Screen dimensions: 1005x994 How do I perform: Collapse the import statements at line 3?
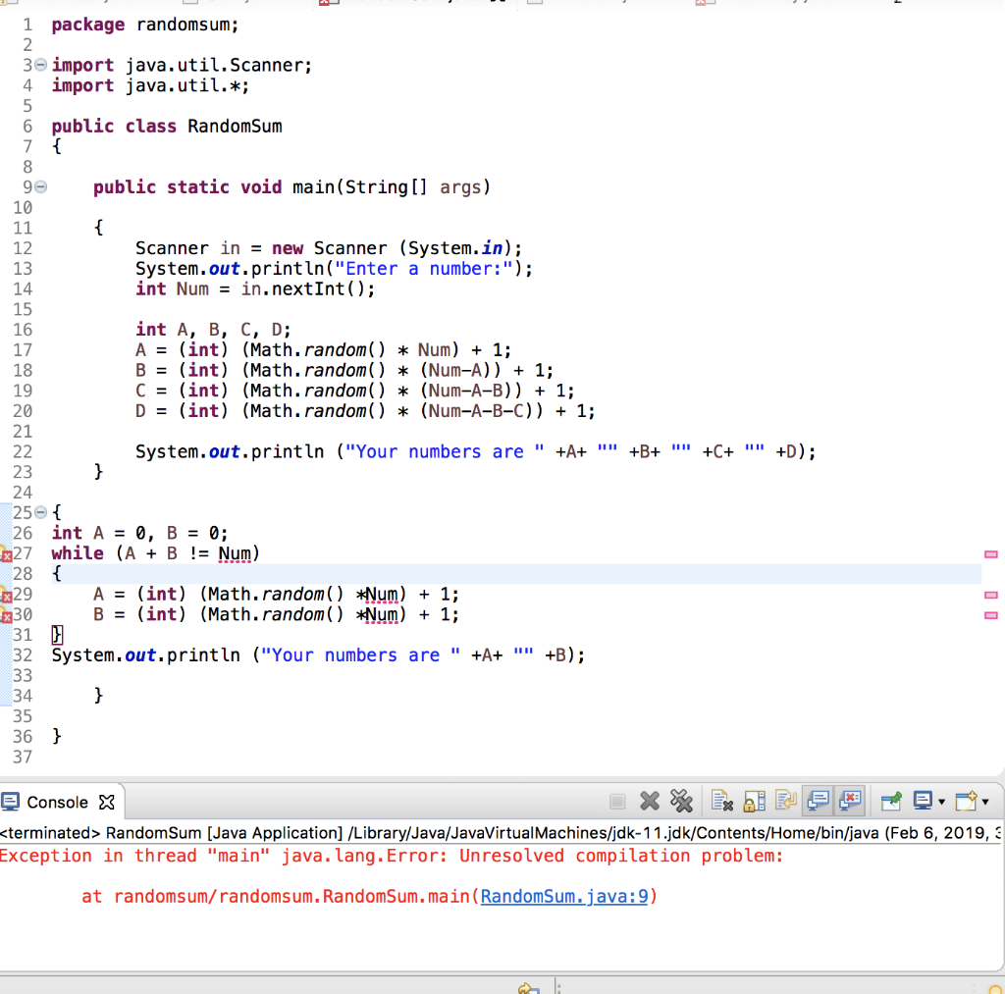coord(38,65)
